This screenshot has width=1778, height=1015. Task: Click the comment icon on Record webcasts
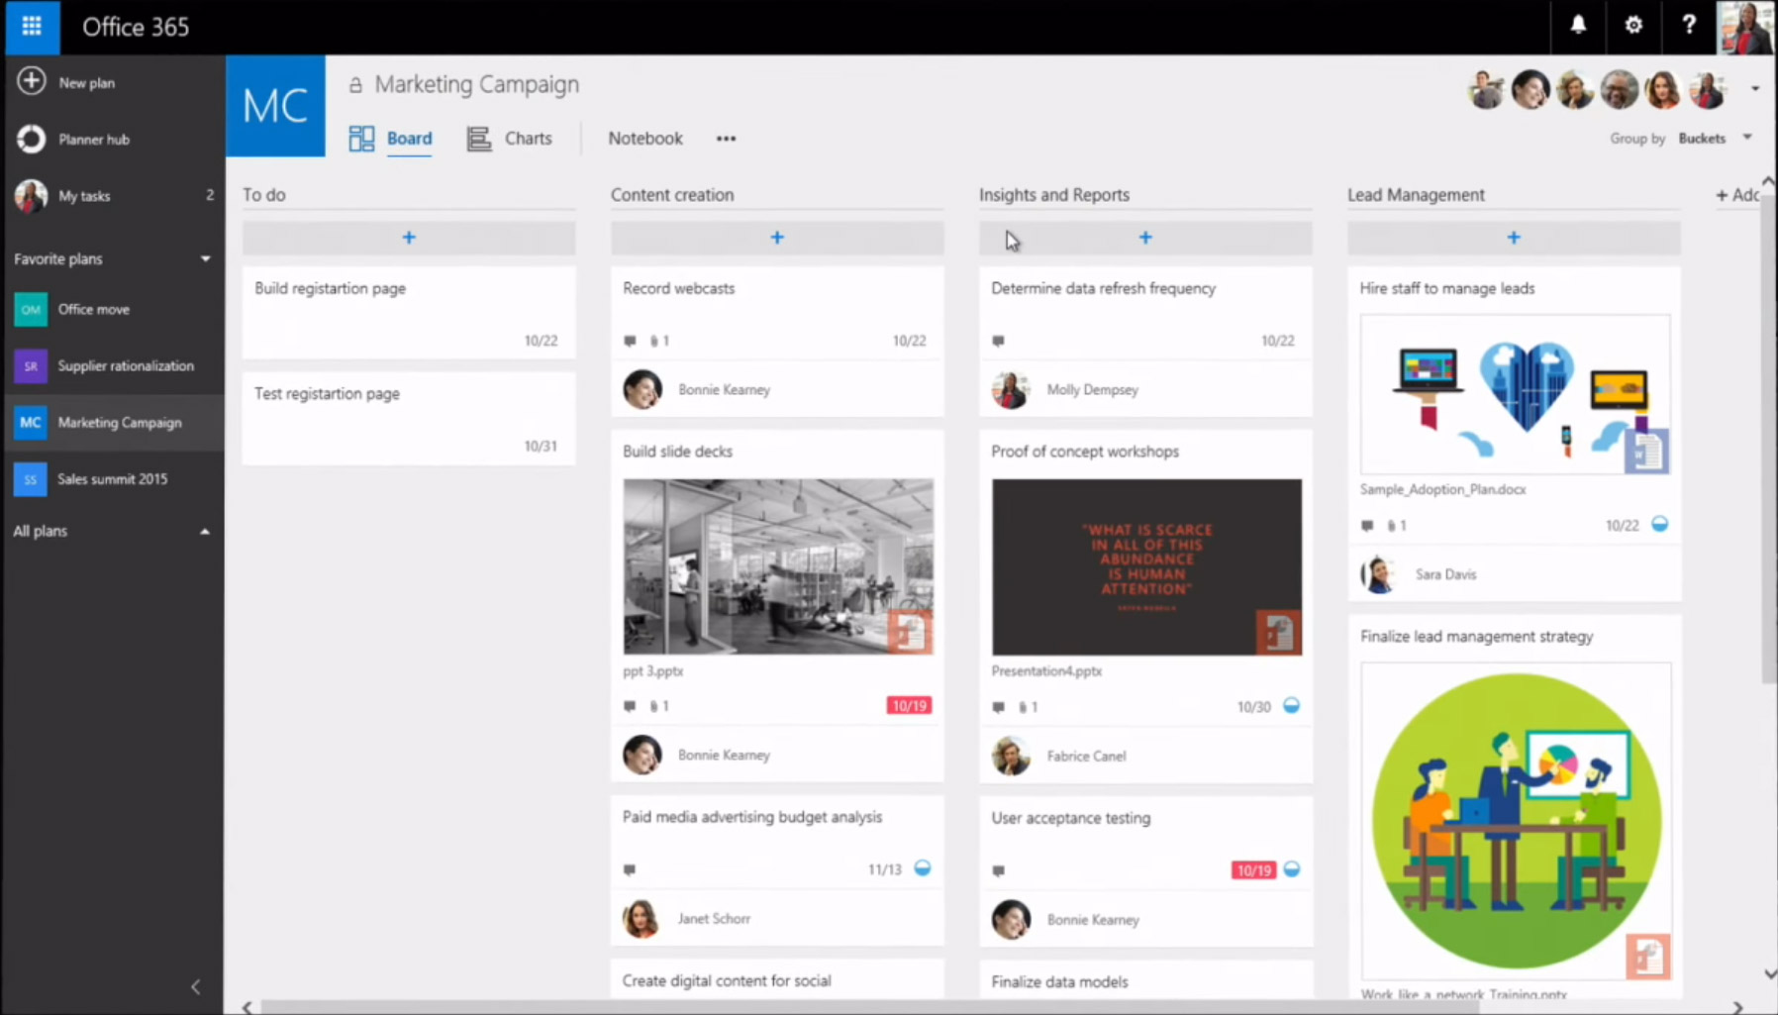[x=630, y=341]
